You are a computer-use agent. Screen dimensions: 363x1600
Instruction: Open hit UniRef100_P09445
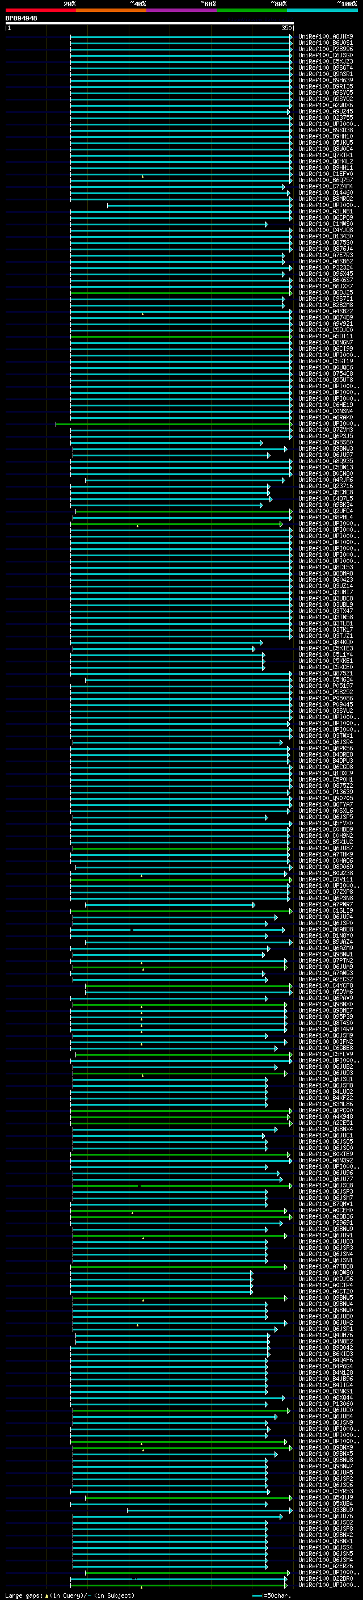pos(326,704)
